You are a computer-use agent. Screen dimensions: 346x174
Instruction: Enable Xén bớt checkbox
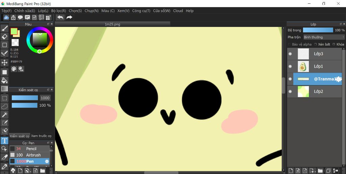click(x=316, y=44)
